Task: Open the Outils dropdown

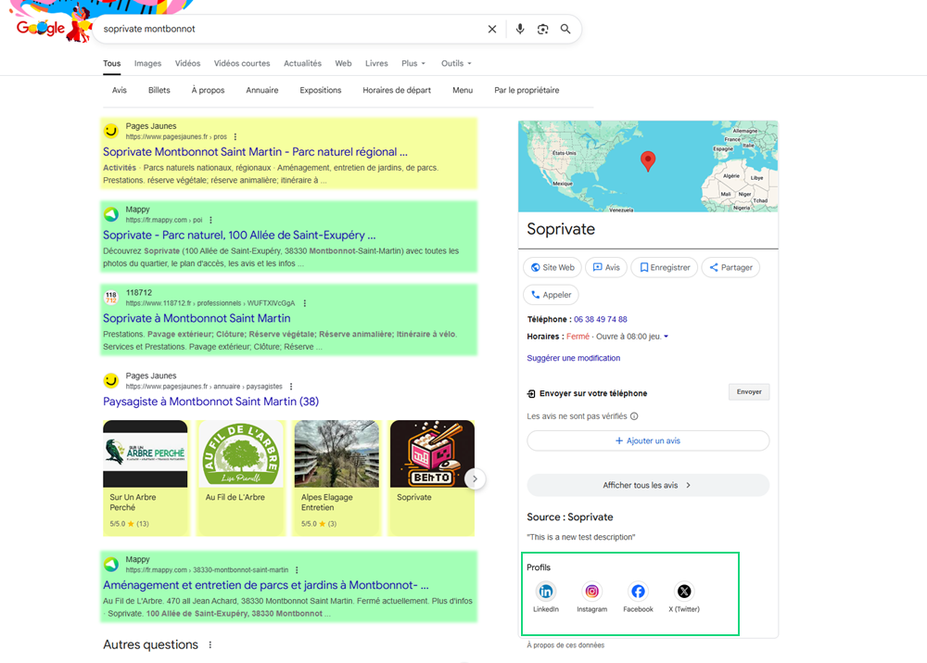Action: tap(456, 64)
